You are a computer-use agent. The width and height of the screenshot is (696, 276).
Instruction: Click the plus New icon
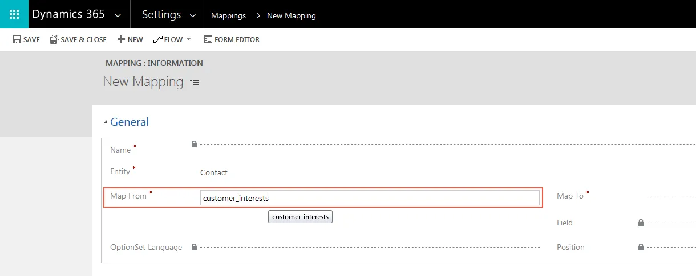(121, 39)
